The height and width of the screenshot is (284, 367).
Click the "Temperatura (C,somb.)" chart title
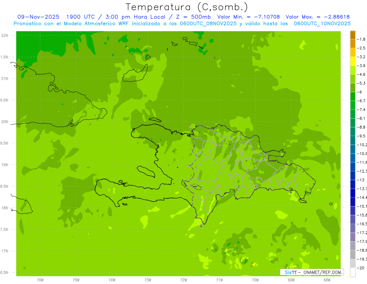187,7
